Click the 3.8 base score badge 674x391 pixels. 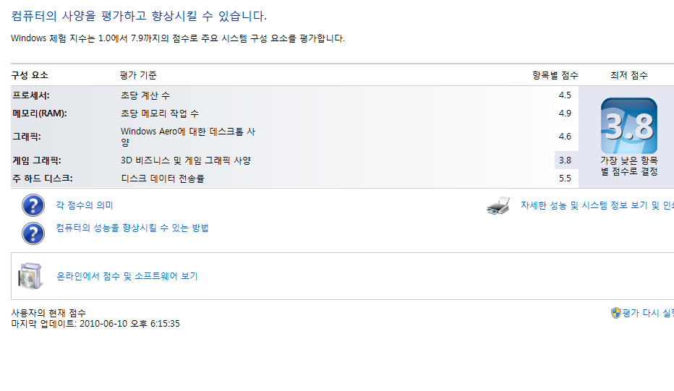point(628,126)
